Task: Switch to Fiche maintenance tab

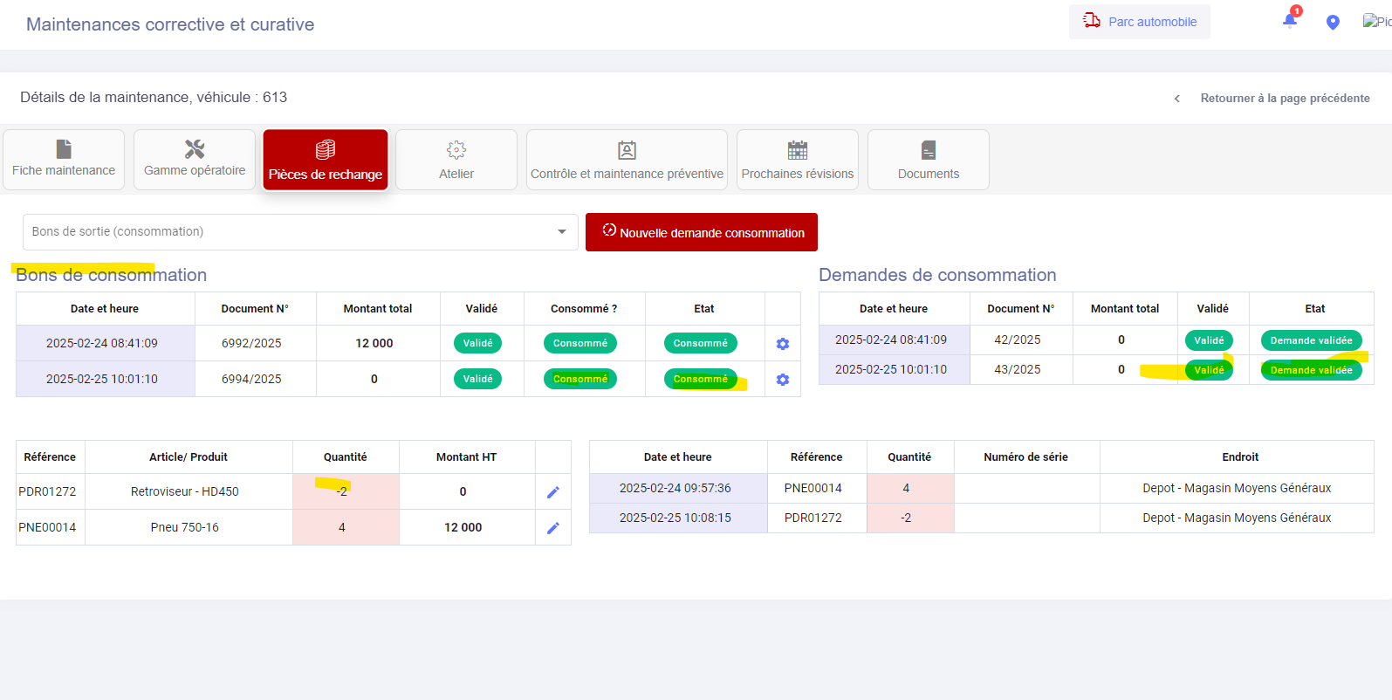Action: pos(64,160)
